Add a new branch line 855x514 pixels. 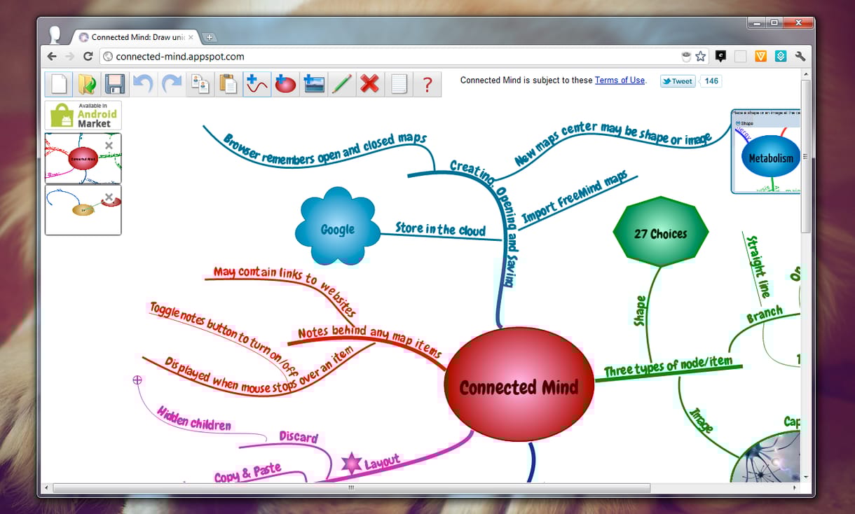pyautogui.click(x=257, y=84)
